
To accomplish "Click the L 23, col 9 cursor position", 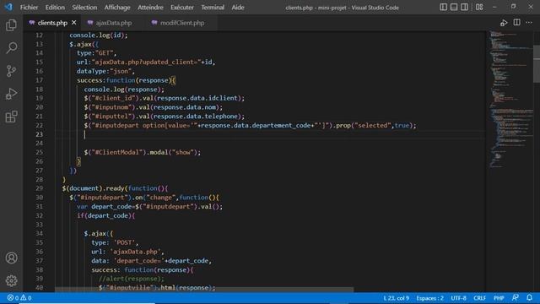I will (396, 298).
